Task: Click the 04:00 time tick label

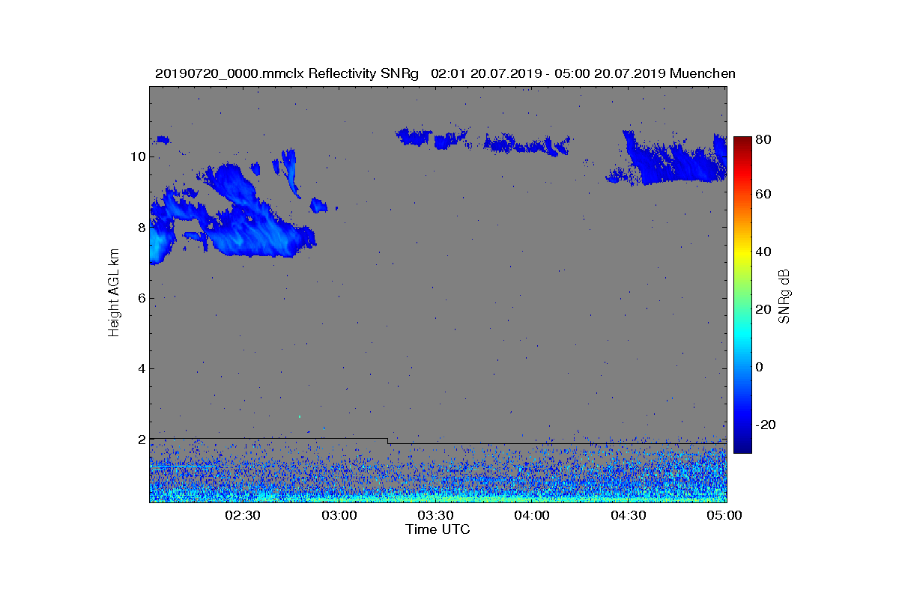Action: pos(532,515)
